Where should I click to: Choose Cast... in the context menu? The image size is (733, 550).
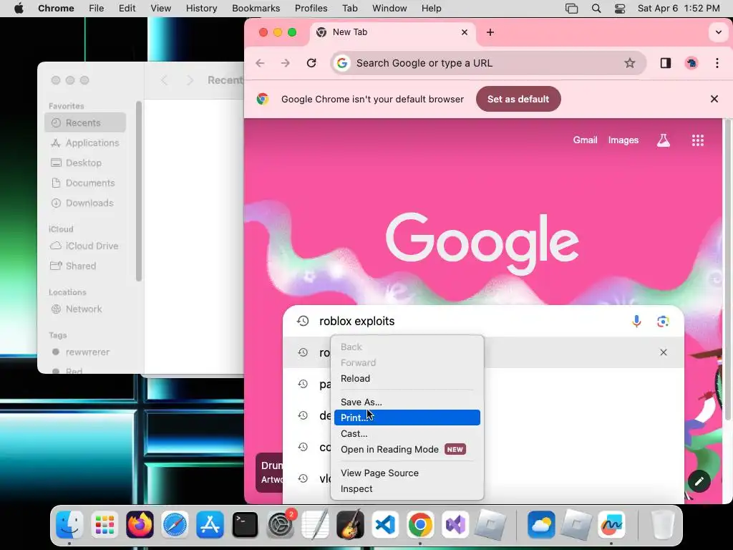tap(407, 433)
